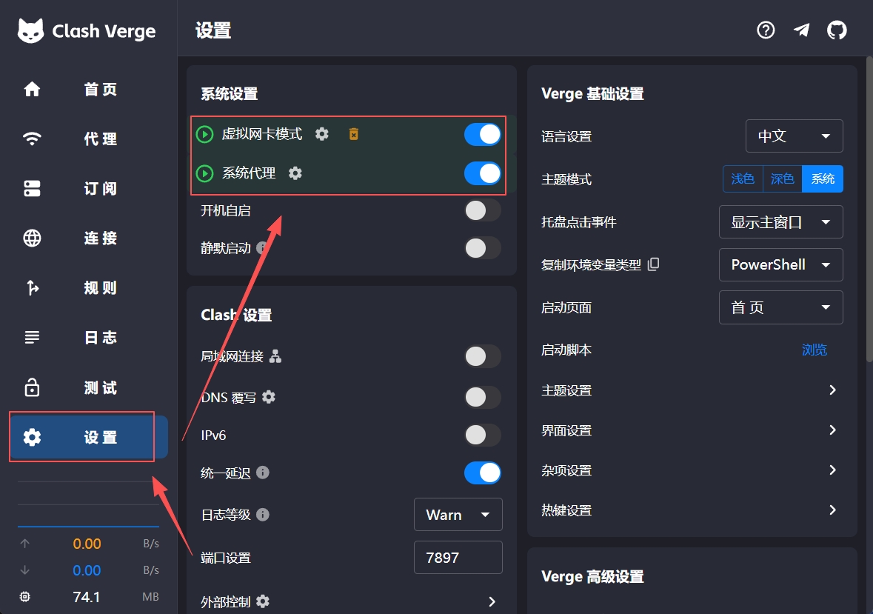Viewport: 873px width, 614px height.
Task: Click the 浏览 link for 启动脚本
Action: (814, 350)
